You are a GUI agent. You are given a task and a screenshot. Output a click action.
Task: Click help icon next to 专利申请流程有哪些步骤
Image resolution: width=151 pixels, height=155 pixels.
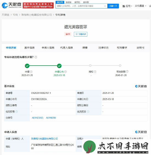[x=36, y=57]
